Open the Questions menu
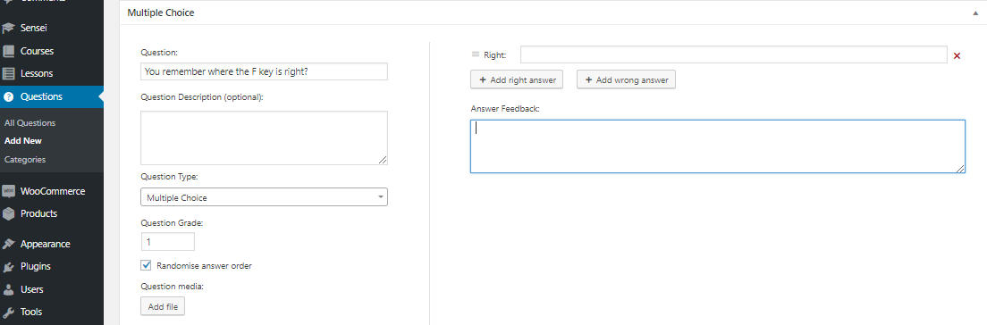This screenshot has width=987, height=325. (52, 96)
